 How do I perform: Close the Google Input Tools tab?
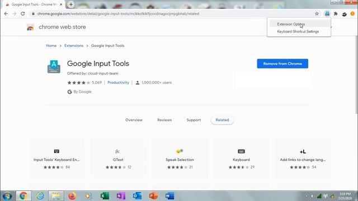coord(61,4)
